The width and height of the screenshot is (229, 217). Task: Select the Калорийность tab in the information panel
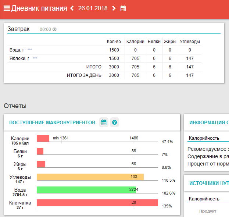(x=204, y=138)
